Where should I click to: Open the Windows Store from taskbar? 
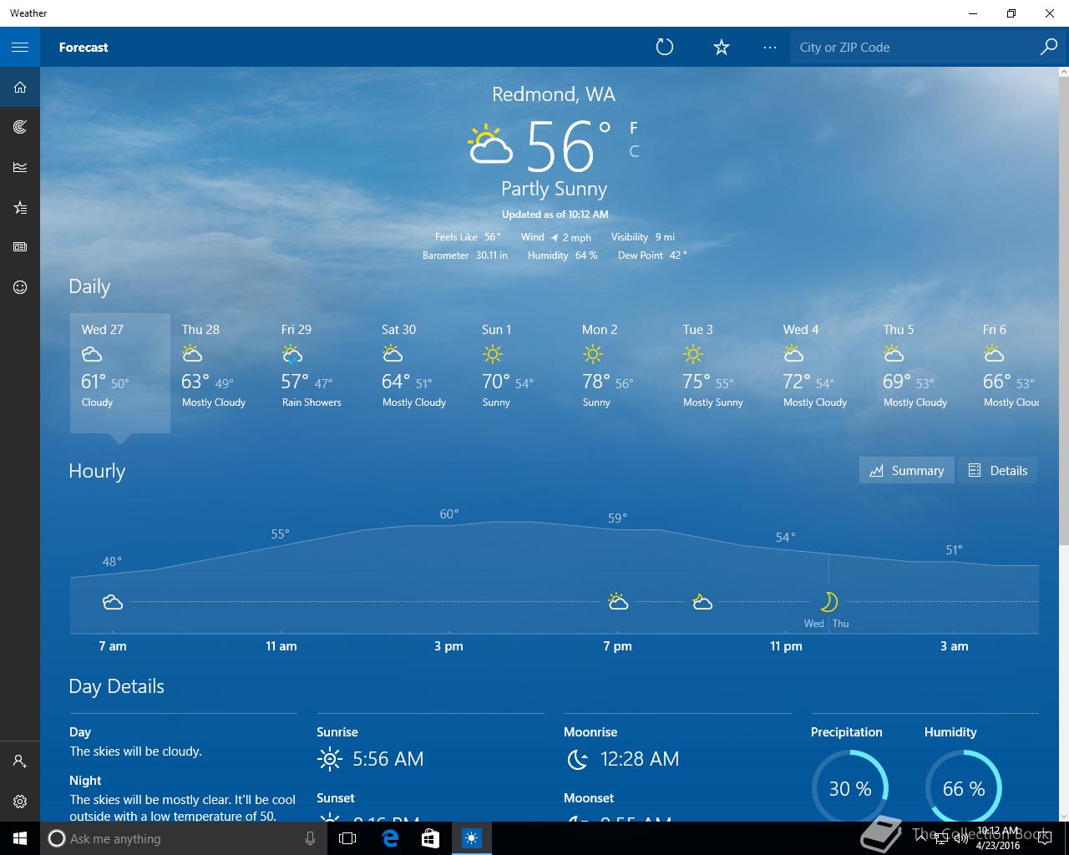[x=430, y=838]
